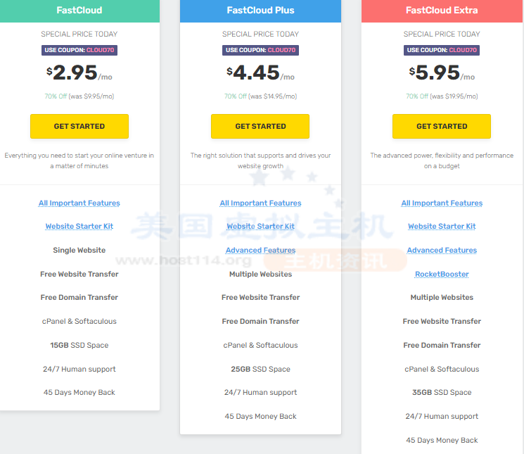The width and height of the screenshot is (524, 454).
Task: Click '70% Off (was $19.95/mo)' text
Action: [442, 96]
